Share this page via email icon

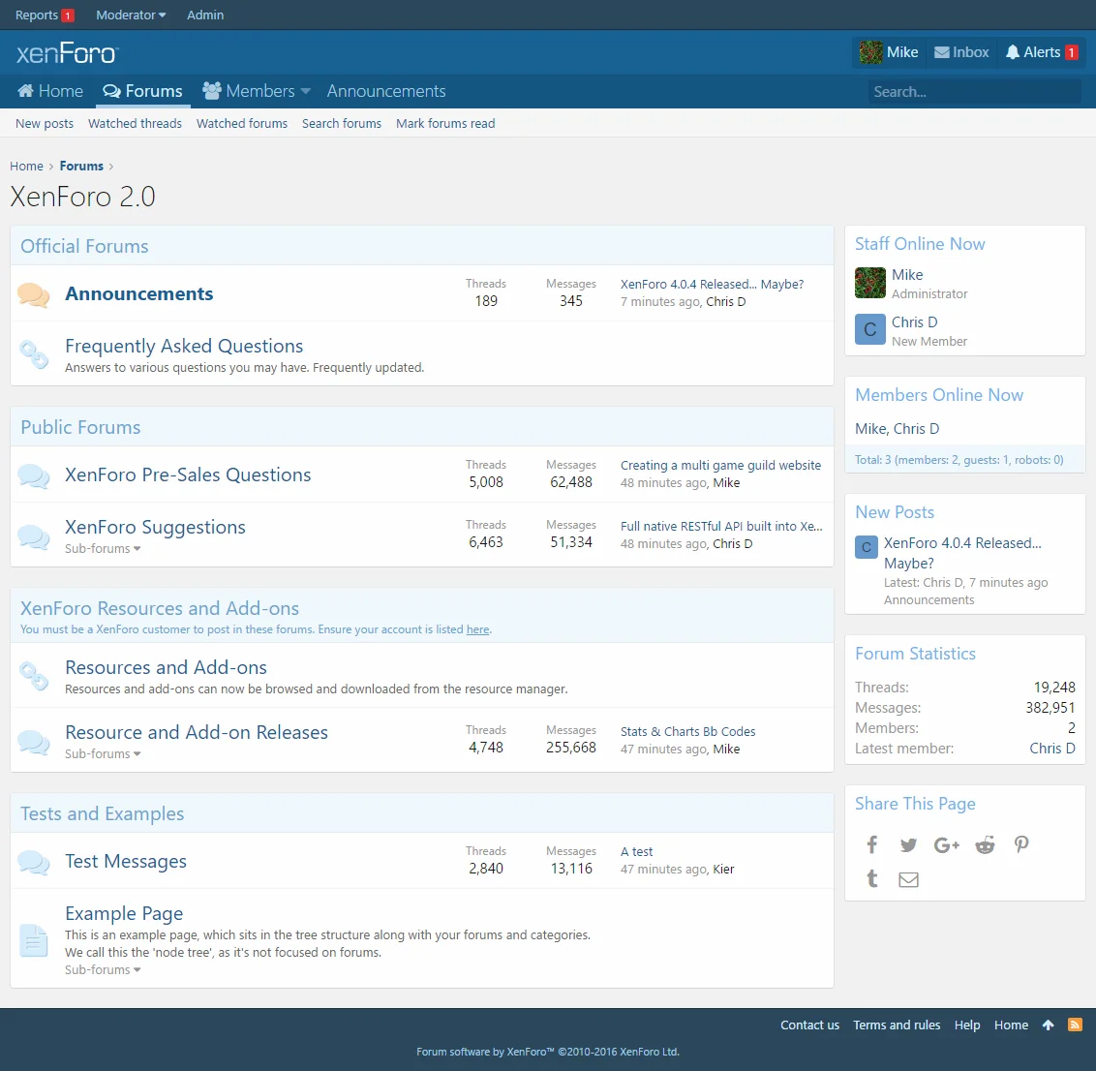click(909, 879)
